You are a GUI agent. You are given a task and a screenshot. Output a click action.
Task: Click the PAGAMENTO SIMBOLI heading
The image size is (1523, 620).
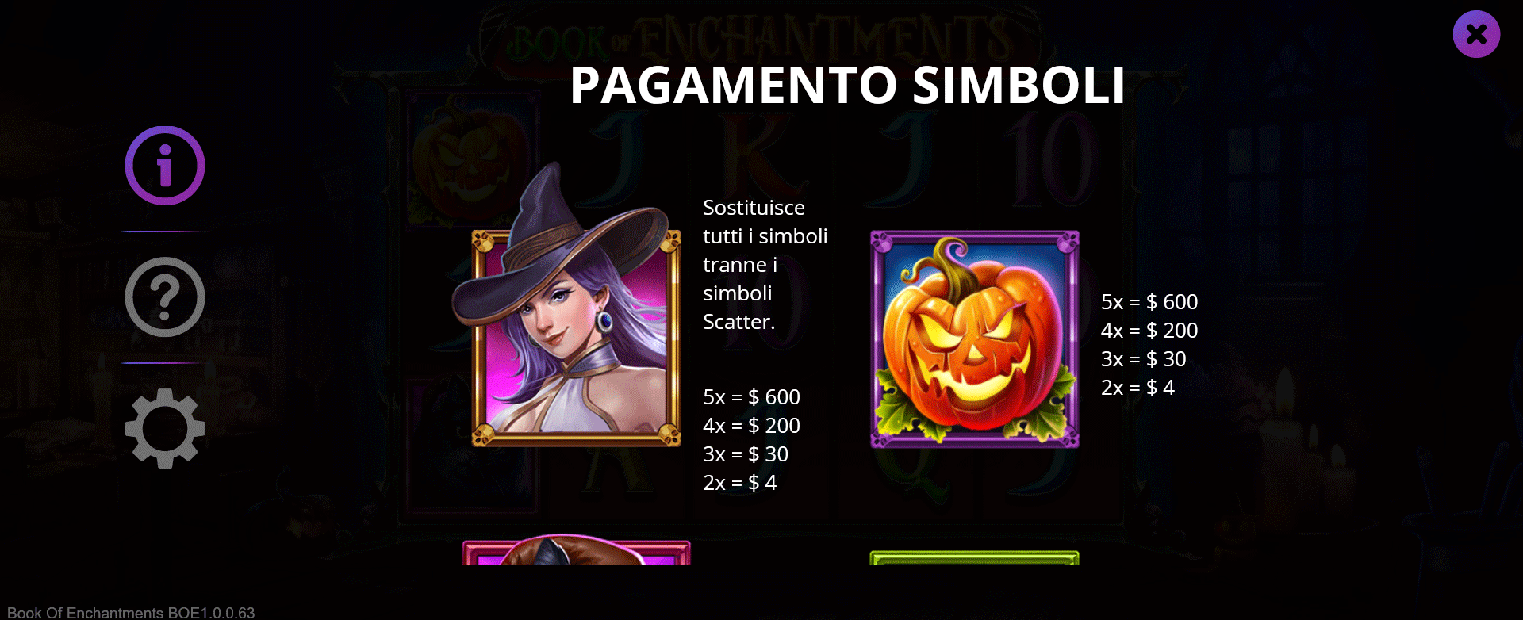click(847, 85)
